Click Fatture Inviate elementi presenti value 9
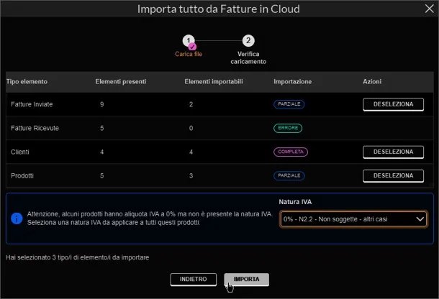Screen dimensions: 439x299 click(x=102, y=104)
